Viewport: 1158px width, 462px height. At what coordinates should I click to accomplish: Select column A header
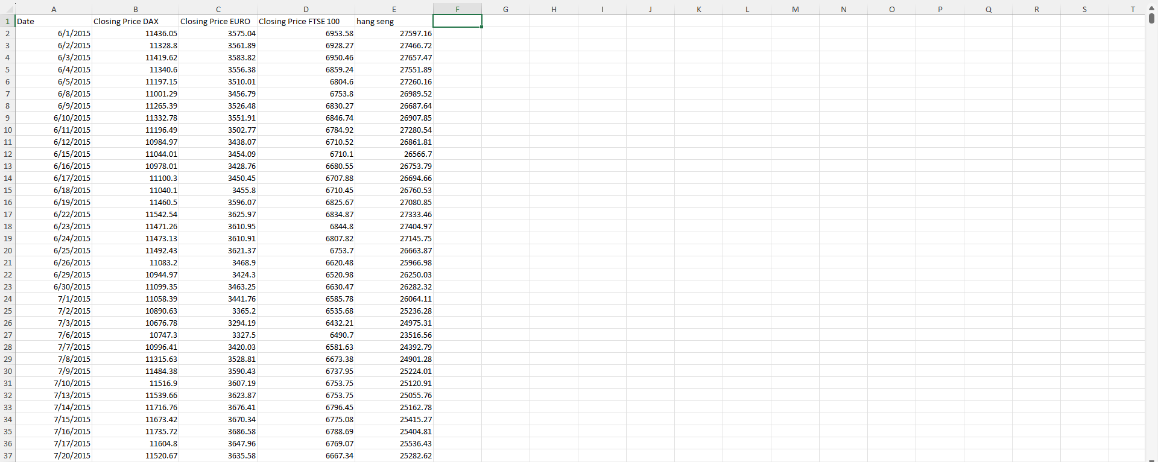point(54,9)
